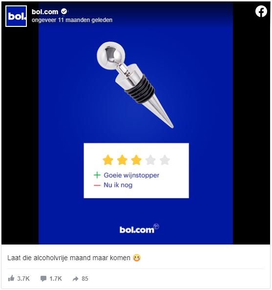Click the 'Goeie wijnstopper' review text

(131, 175)
